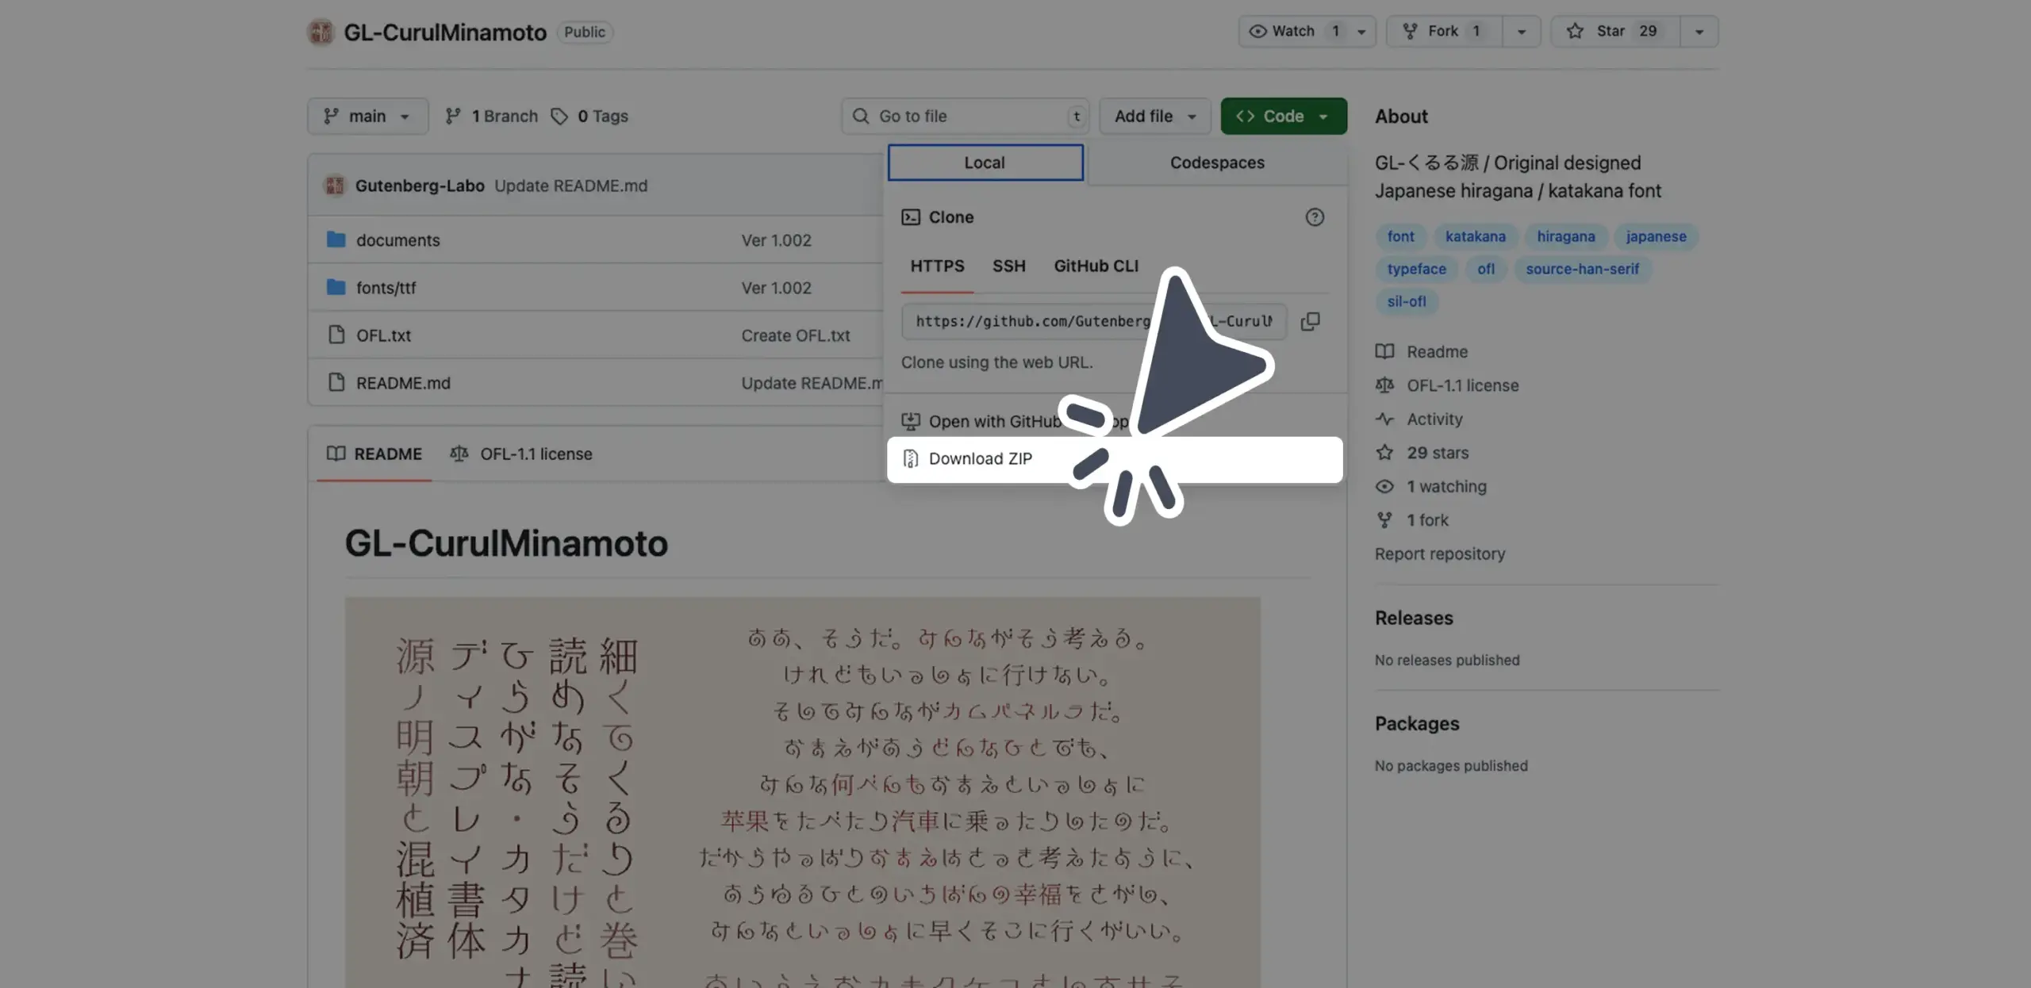Click the Open with GitHub Desktop icon

pyautogui.click(x=911, y=422)
